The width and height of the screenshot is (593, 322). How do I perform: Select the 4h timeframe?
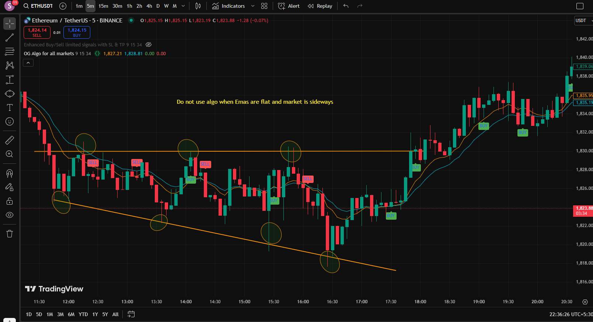point(149,6)
